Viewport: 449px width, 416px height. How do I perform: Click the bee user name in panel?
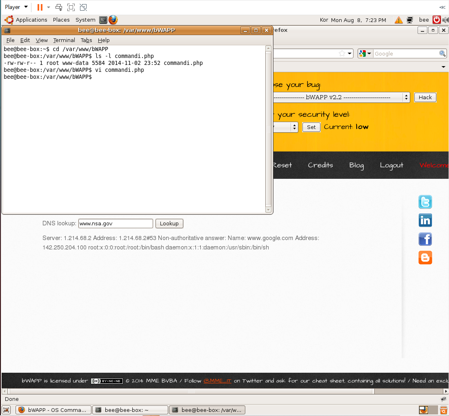click(x=424, y=20)
